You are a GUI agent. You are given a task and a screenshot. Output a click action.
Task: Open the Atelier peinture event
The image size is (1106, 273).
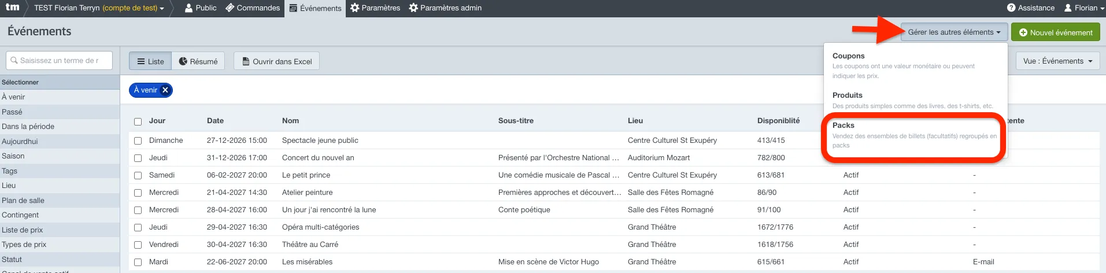point(307,193)
